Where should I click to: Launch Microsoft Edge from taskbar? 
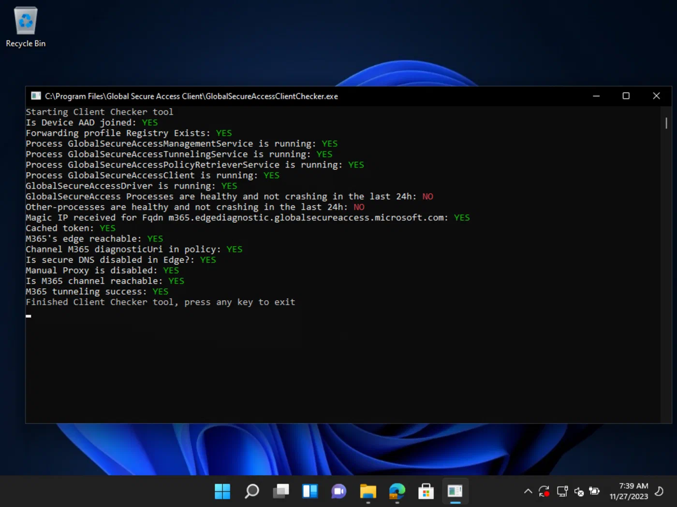click(x=397, y=492)
